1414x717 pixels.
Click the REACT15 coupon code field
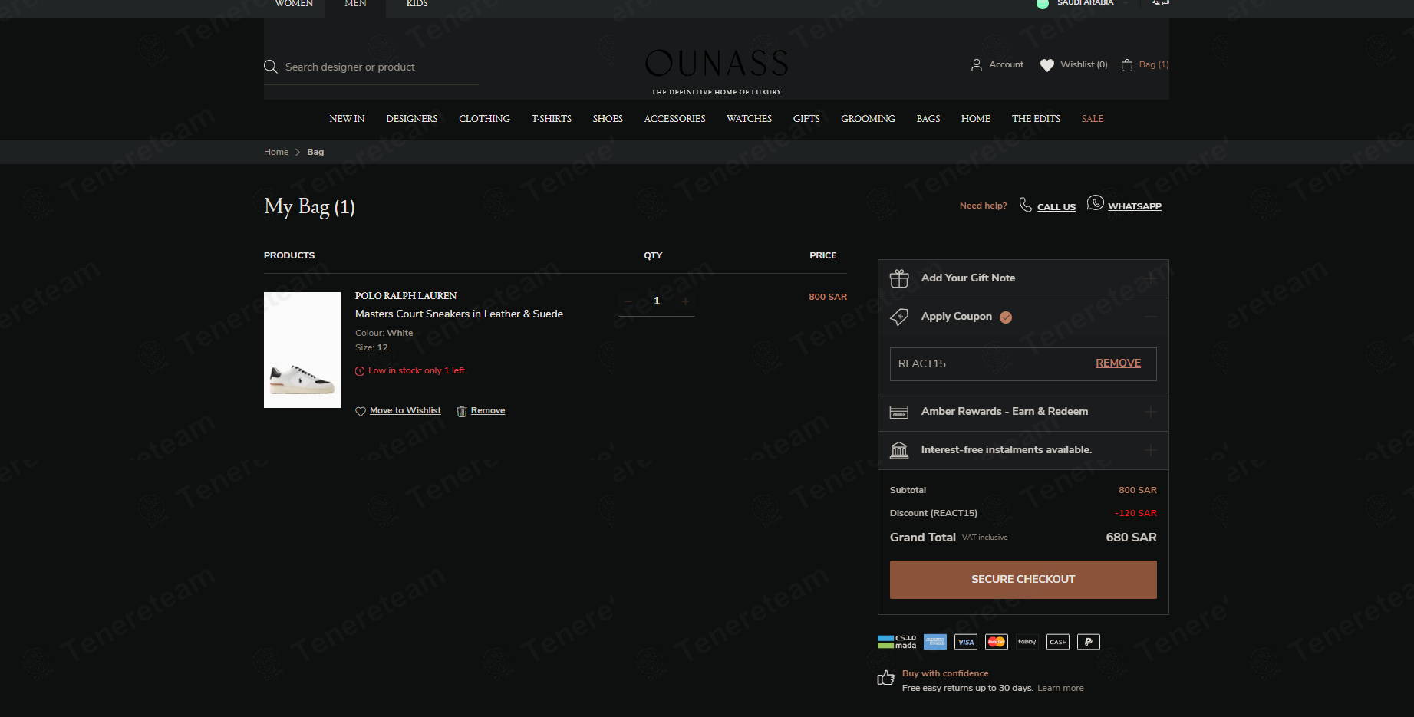click(x=1023, y=364)
